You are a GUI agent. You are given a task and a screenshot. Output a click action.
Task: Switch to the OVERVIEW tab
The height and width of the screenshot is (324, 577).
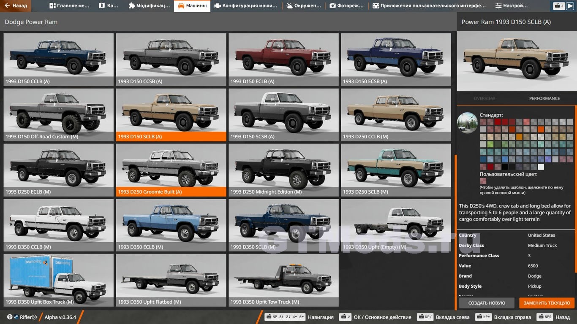[x=484, y=98]
